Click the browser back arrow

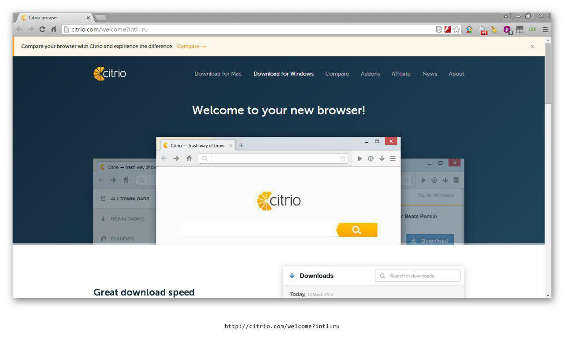pos(19,29)
